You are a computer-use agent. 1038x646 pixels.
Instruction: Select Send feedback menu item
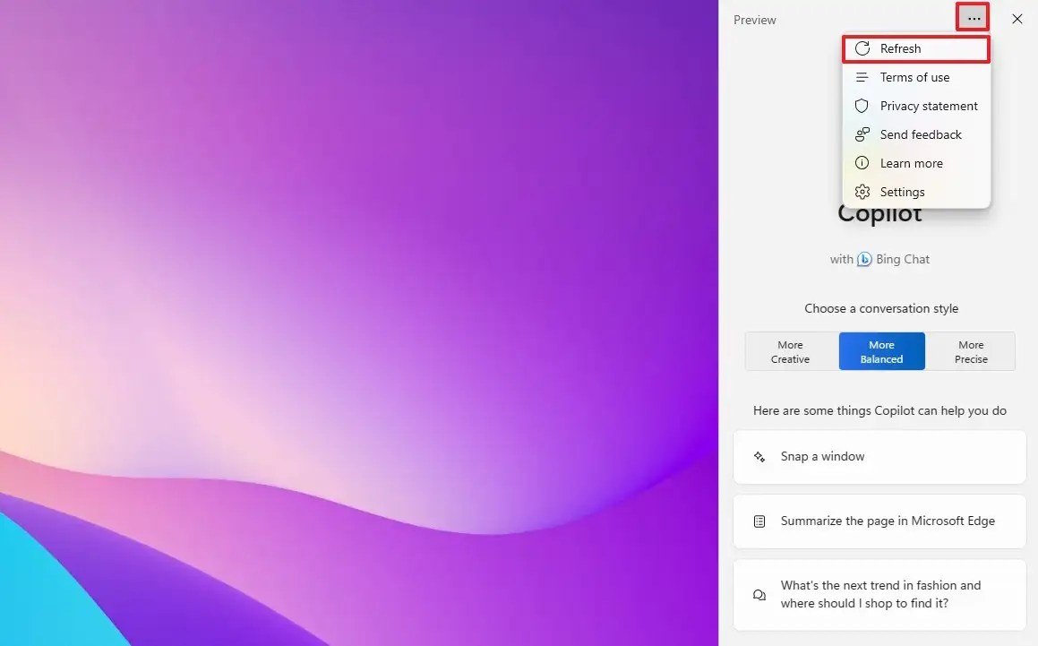click(916, 134)
